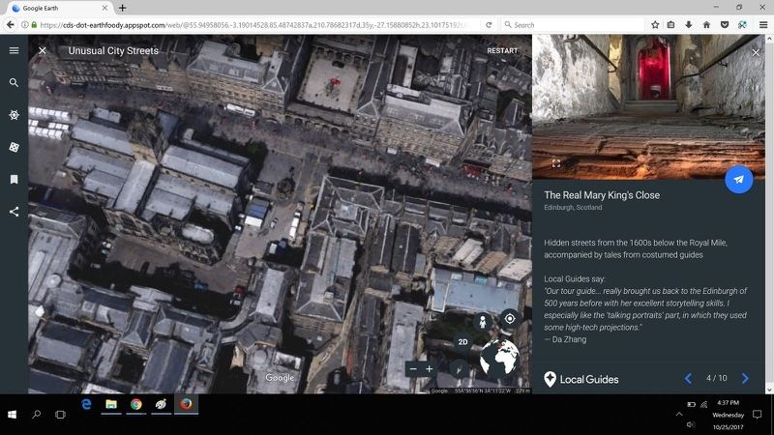The image size is (774, 435).
Task: Open the Google Earth hamburger menu
Action: pos(14,50)
